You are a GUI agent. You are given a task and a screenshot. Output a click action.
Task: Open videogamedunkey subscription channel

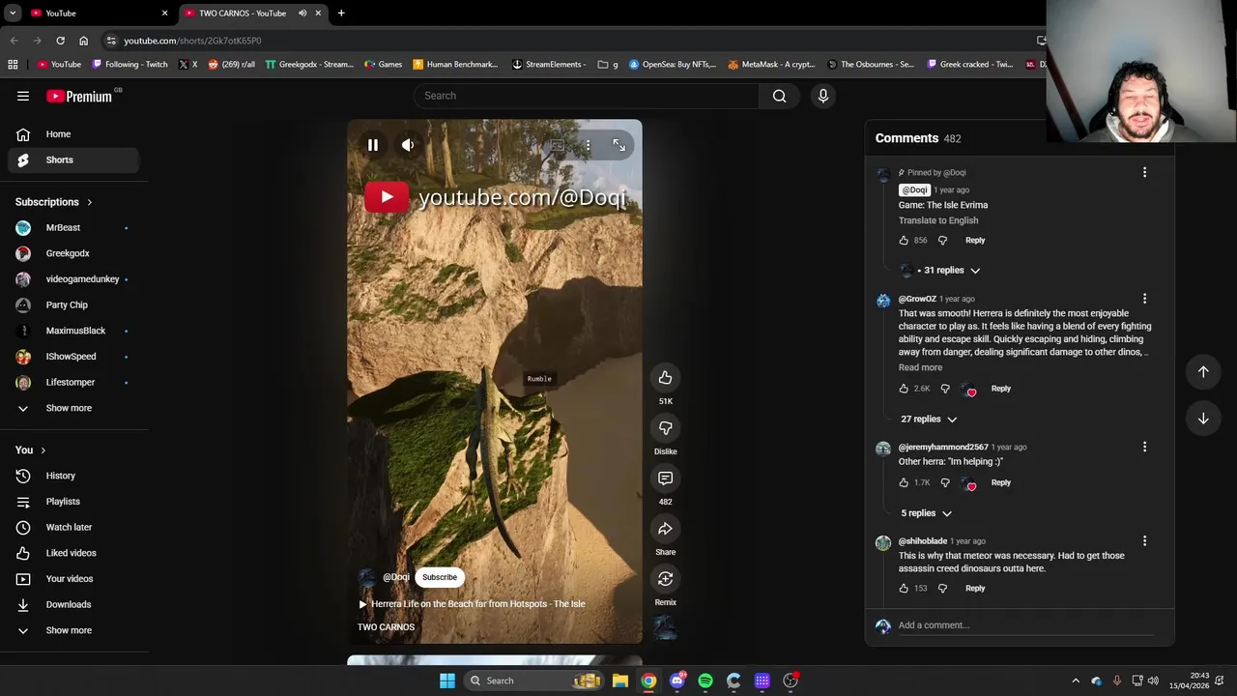coord(74,279)
